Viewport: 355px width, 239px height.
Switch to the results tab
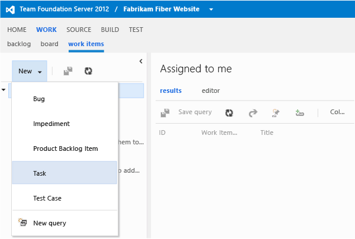click(171, 91)
